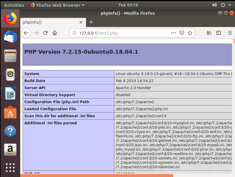Image resolution: width=235 pixels, height=177 pixels.
Task: Show the Firefox sidebars
Action: pos(219,33)
